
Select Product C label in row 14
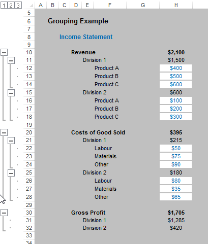click(x=106, y=84)
